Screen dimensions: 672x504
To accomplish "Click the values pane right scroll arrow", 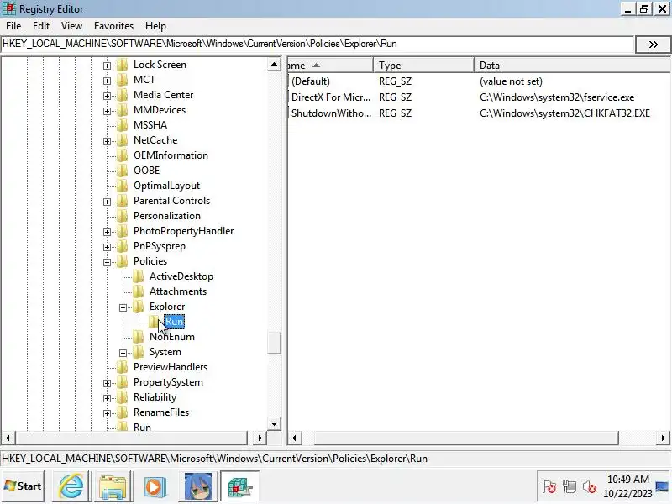I will (663, 438).
